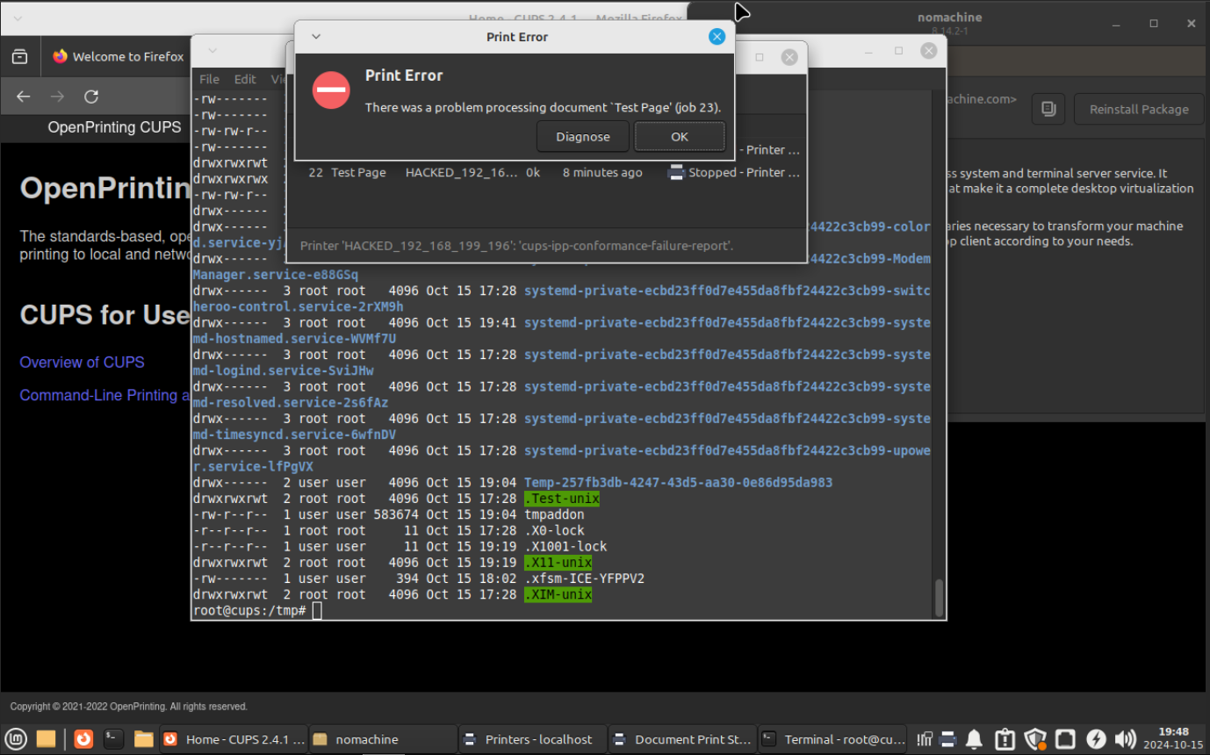Open the printer status icon in system tray
This screenshot has height=755, width=1210.
pos(948,739)
